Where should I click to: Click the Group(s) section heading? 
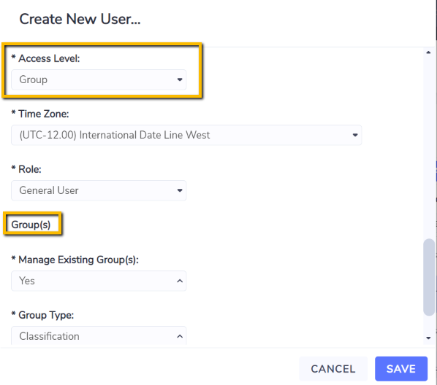tap(31, 225)
